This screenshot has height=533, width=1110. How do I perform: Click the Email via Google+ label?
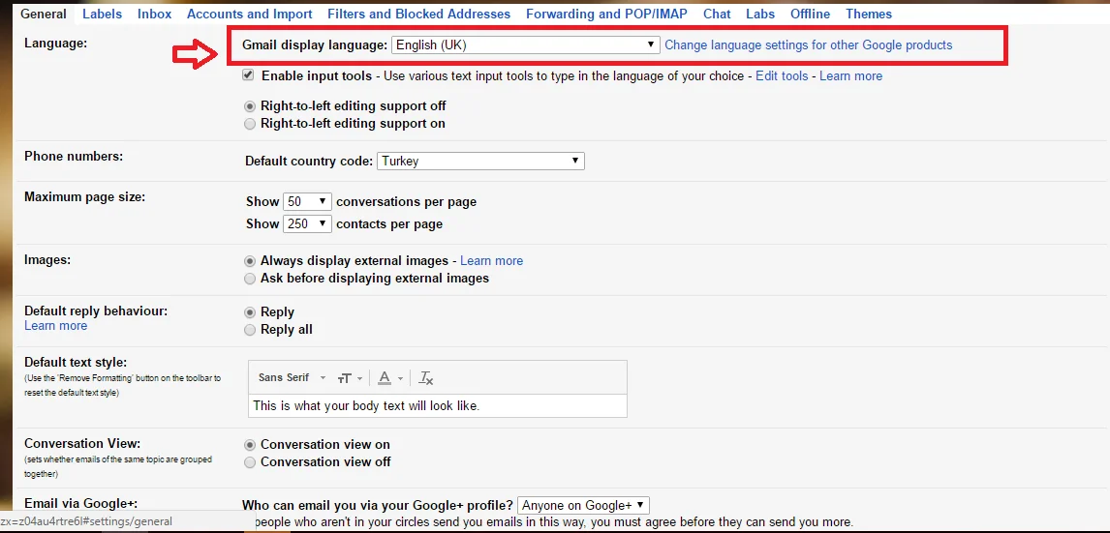click(x=80, y=503)
